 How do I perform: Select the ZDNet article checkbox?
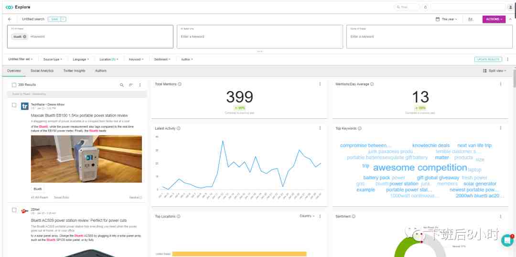coord(14,210)
